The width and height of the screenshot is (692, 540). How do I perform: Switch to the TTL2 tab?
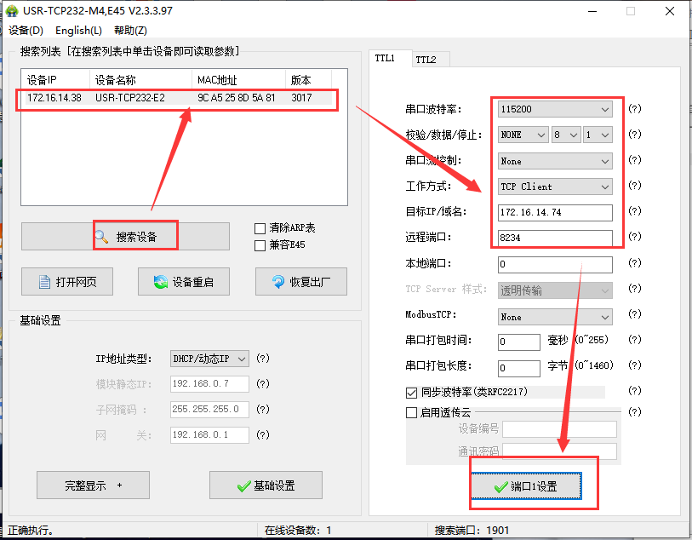426,60
